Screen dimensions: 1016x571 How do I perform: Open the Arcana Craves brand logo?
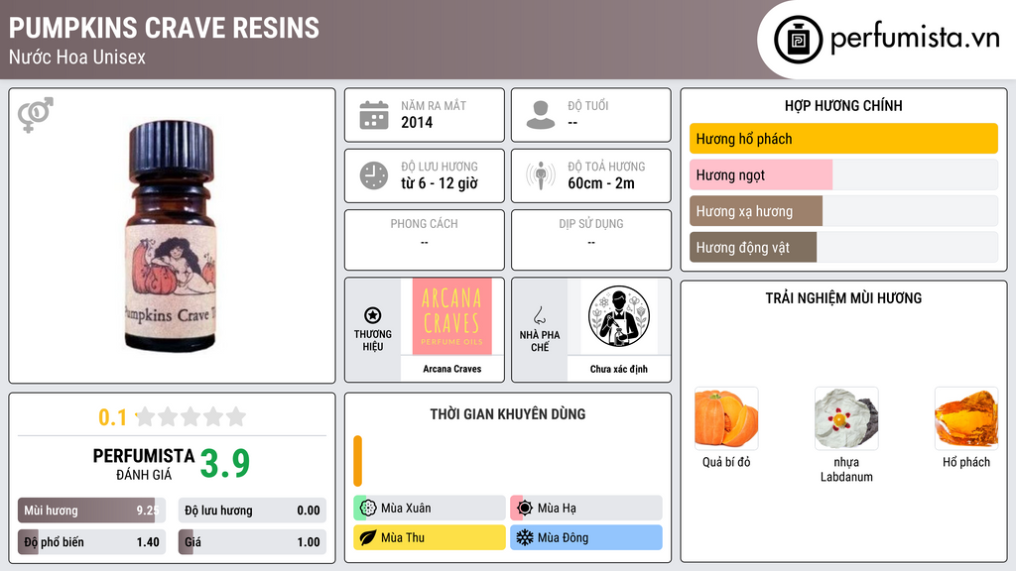452,316
